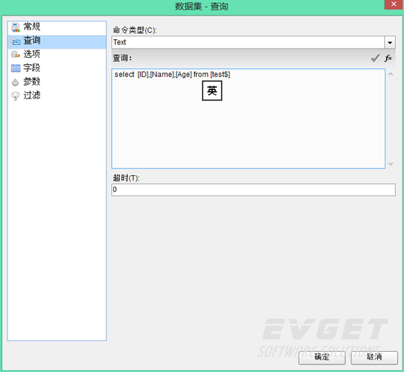Click the 过滤 filter funnel icon
This screenshot has width=404, height=372.
(x=15, y=96)
